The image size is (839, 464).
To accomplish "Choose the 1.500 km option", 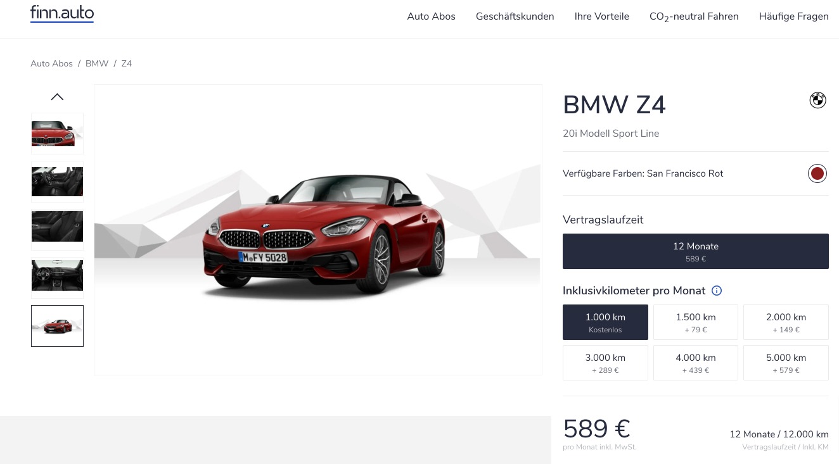I will click(695, 322).
